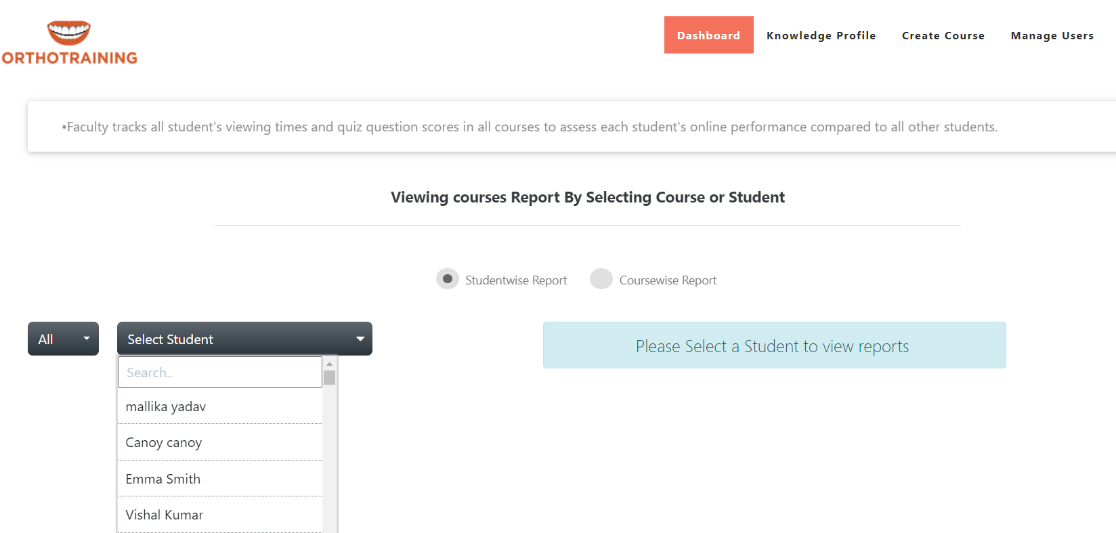The height and width of the screenshot is (533, 1116).
Task: Click the Please Select a Student banner
Action: click(x=774, y=345)
